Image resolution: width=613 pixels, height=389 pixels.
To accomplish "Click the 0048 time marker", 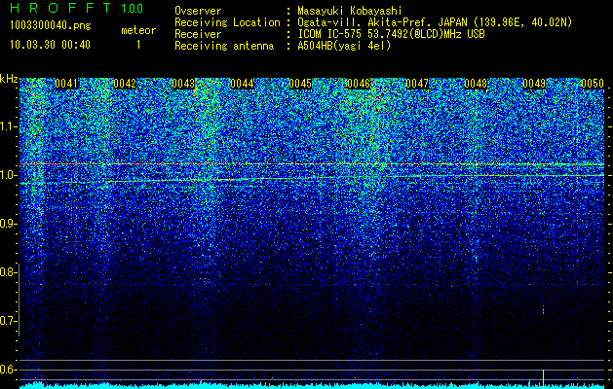I will (476, 84).
